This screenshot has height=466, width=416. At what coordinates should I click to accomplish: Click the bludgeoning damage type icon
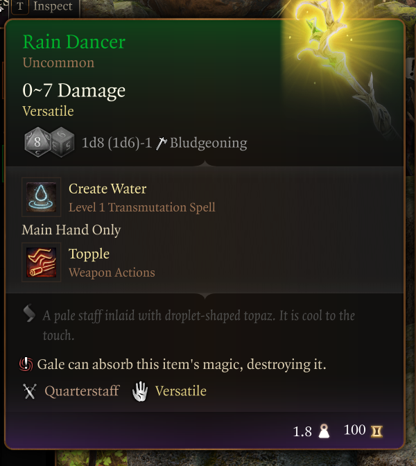tap(162, 144)
